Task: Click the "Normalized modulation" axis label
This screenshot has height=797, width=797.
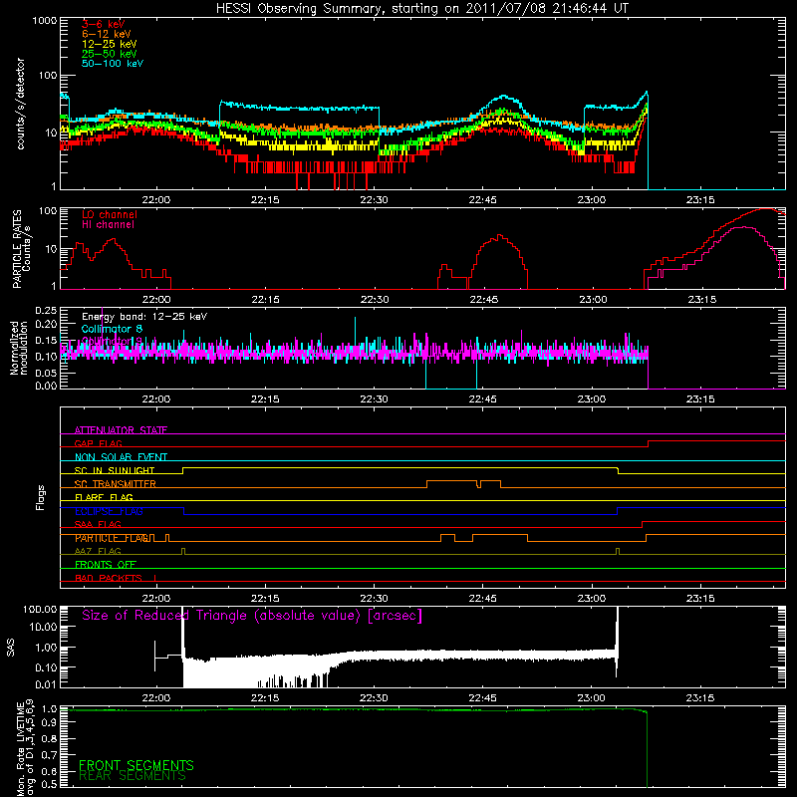Action: (19, 348)
